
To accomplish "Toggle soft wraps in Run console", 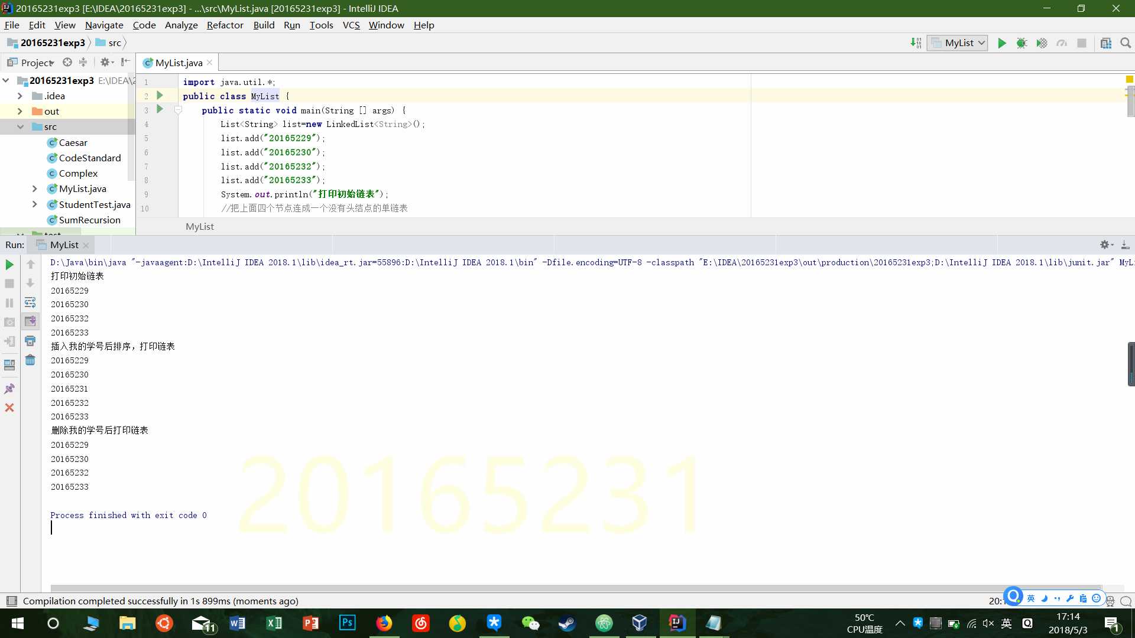I will (30, 303).
